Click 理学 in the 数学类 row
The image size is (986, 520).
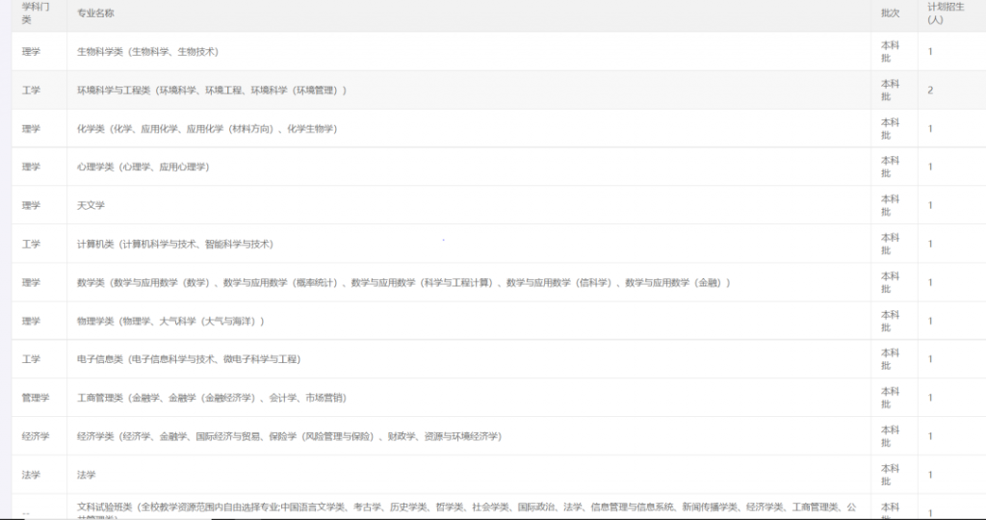click(31, 283)
